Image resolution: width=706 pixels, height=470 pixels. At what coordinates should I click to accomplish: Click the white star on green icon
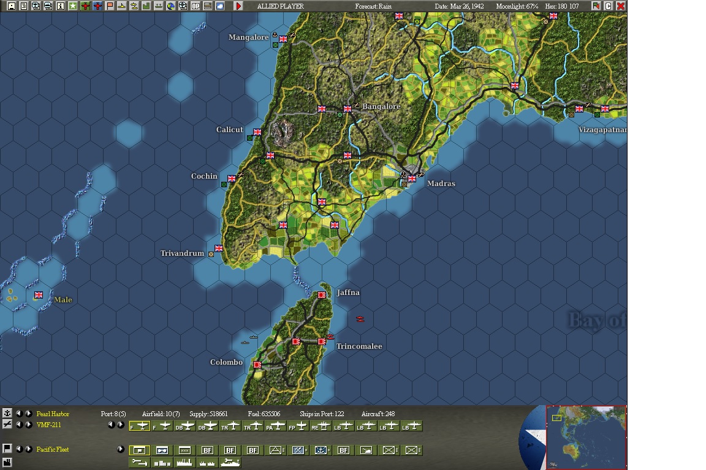click(73, 6)
